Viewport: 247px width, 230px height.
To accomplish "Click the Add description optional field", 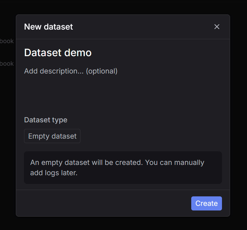I will pyautogui.click(x=71, y=71).
